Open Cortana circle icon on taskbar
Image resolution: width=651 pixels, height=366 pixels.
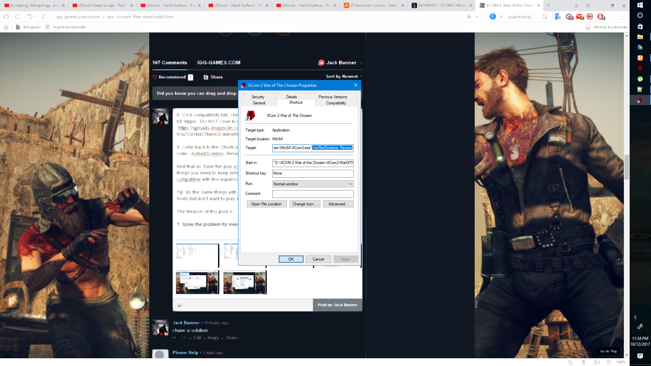pyautogui.click(x=640, y=16)
